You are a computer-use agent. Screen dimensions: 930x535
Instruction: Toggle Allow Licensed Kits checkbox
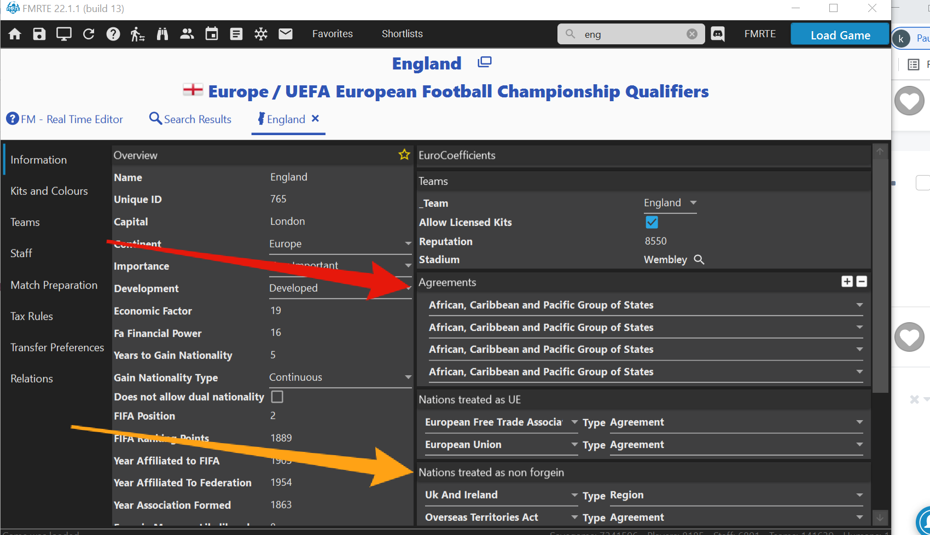pos(652,222)
